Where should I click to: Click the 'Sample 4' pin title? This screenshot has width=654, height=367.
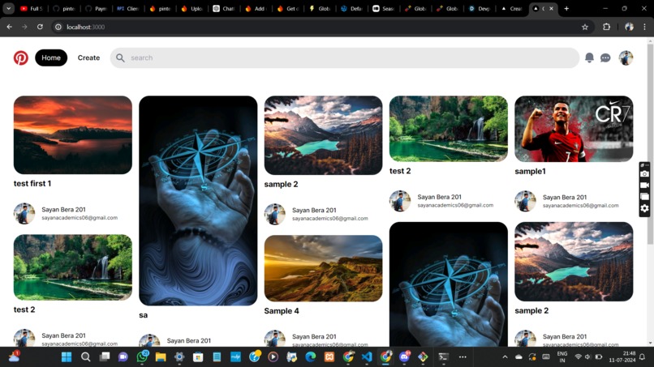pos(282,311)
